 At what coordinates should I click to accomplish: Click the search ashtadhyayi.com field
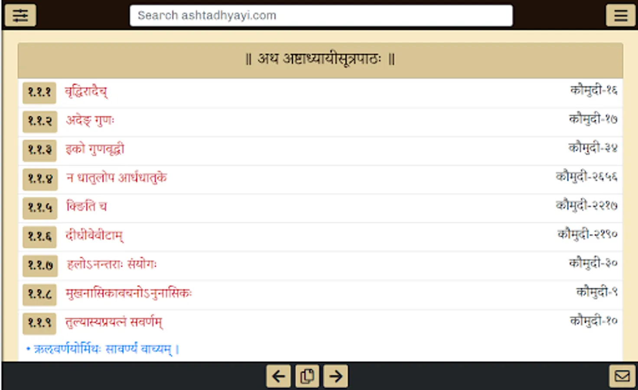click(321, 16)
